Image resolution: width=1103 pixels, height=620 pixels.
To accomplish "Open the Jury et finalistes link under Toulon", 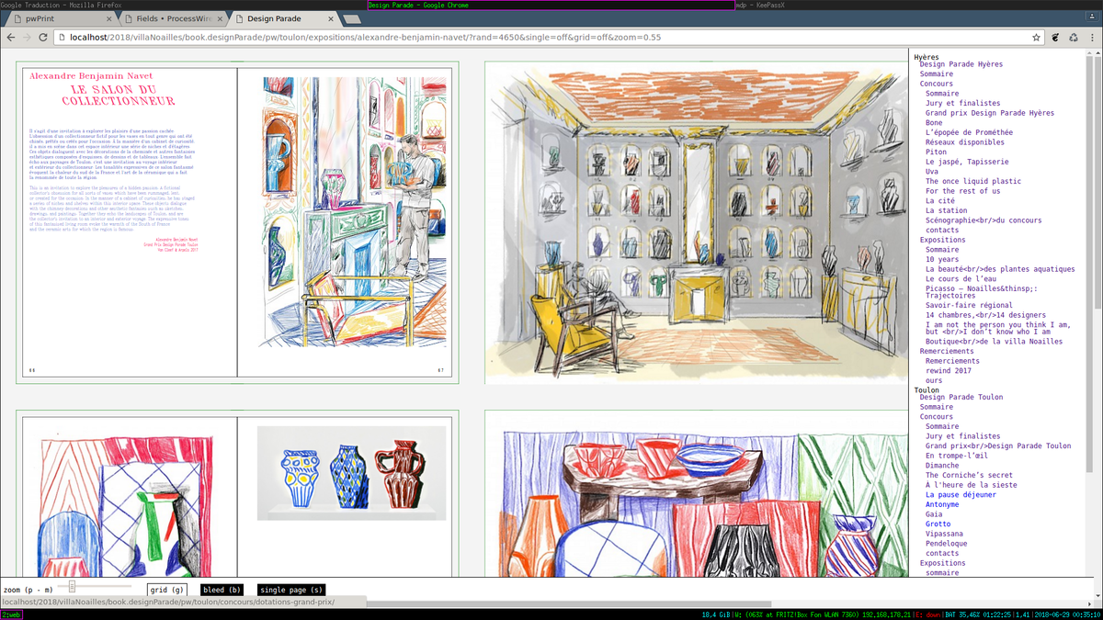I will click(x=962, y=436).
